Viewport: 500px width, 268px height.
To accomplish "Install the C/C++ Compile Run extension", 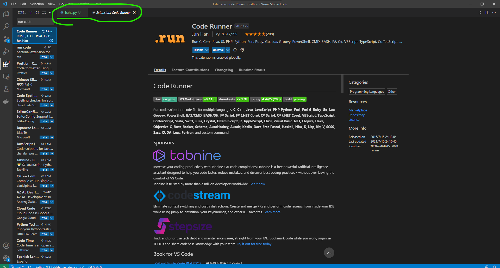I will click(x=44, y=186).
